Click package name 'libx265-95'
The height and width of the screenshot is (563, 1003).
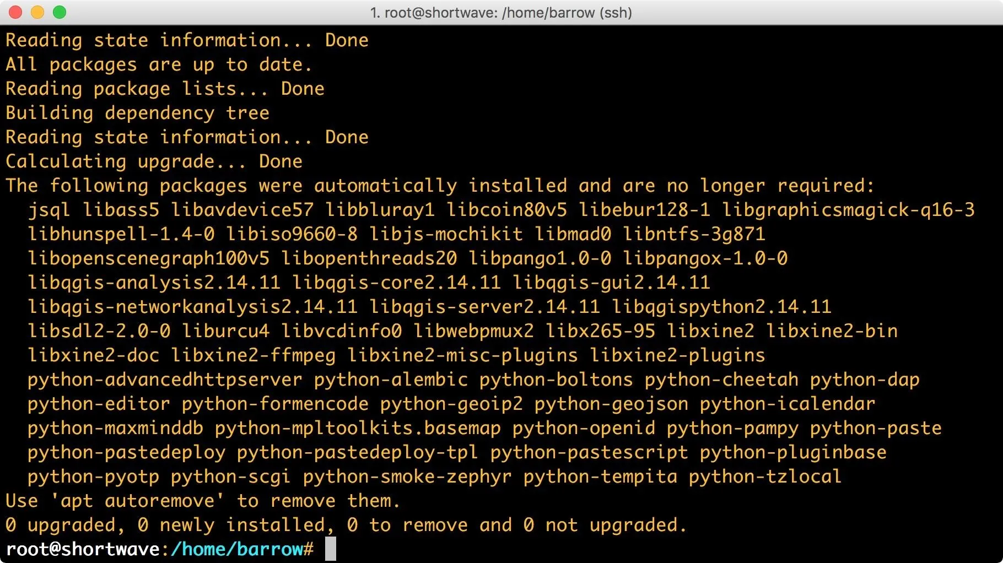[x=601, y=331]
